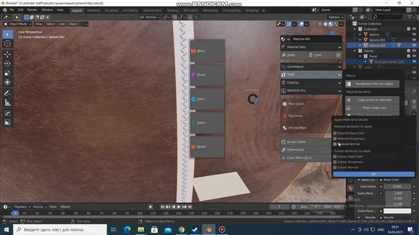Screen dimensions: 419x235
Task: Click Copy active to selected
Action: [373, 100]
